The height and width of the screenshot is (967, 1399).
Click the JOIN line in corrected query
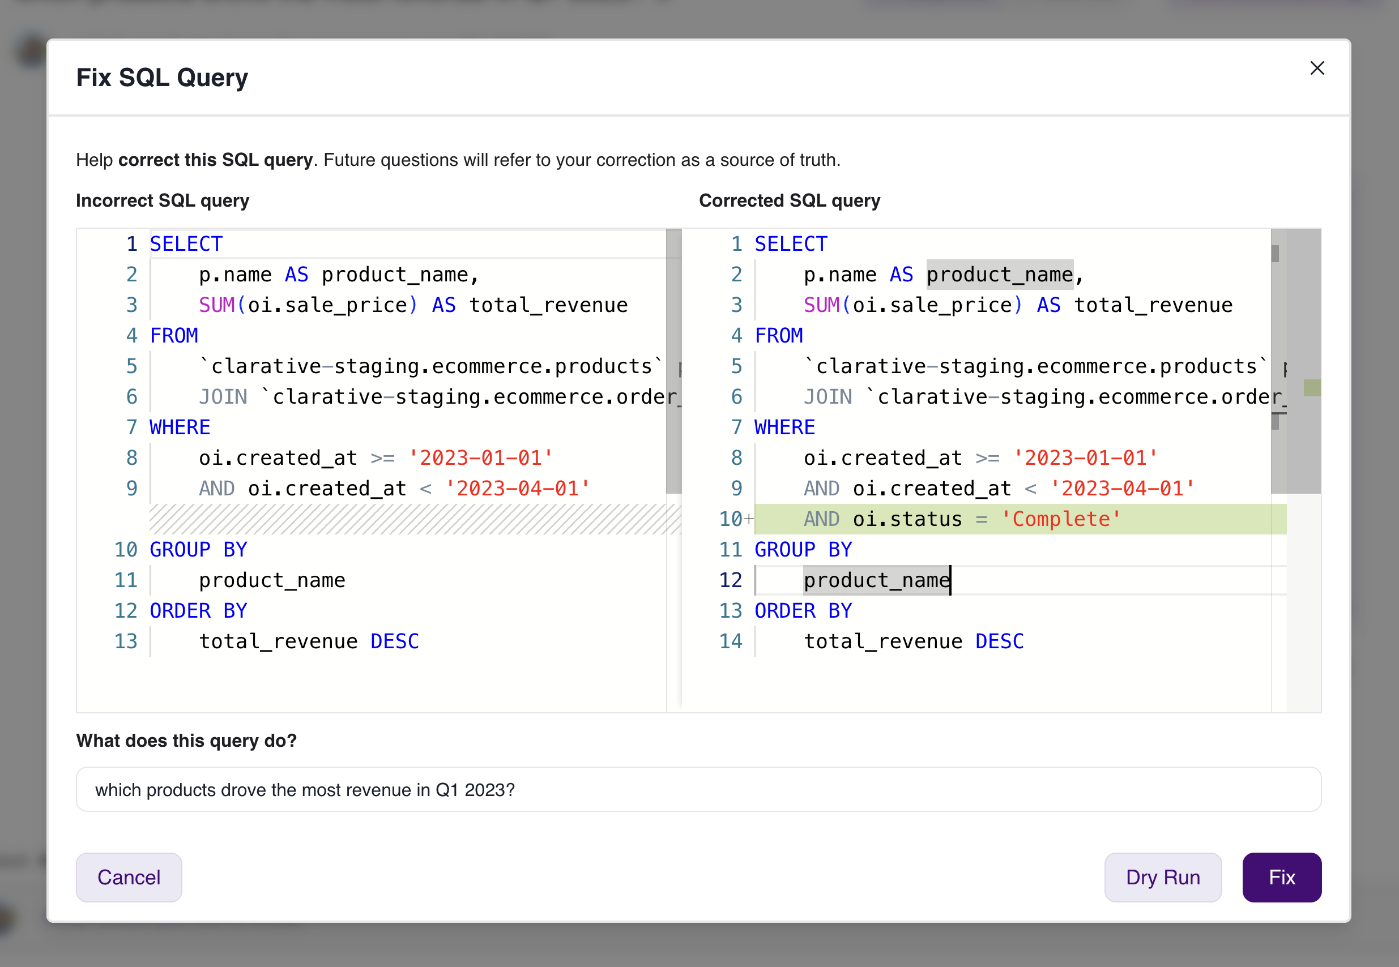point(1045,396)
